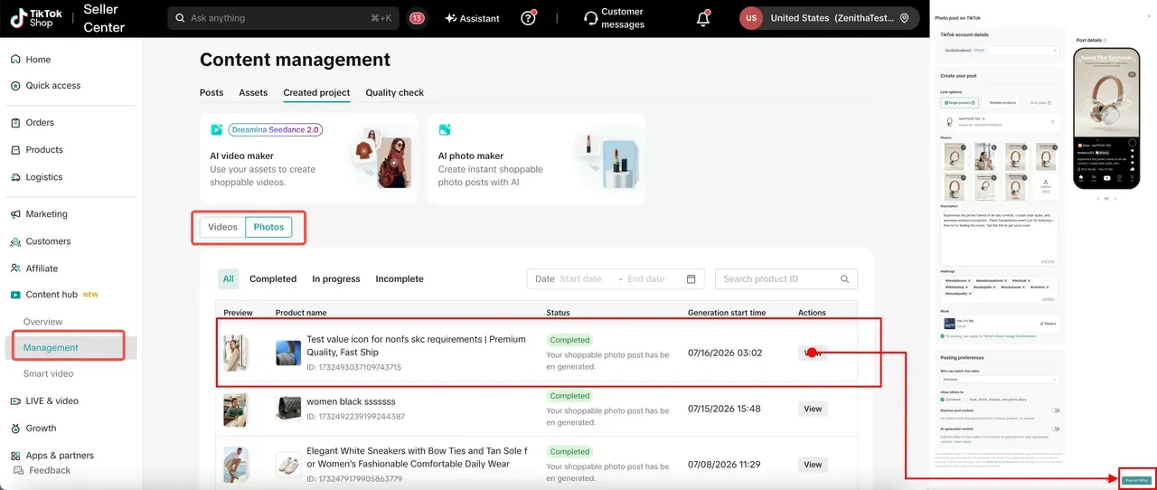This screenshot has width=1157, height=490.
Task: View the women black ssssssss project
Action: tap(813, 409)
